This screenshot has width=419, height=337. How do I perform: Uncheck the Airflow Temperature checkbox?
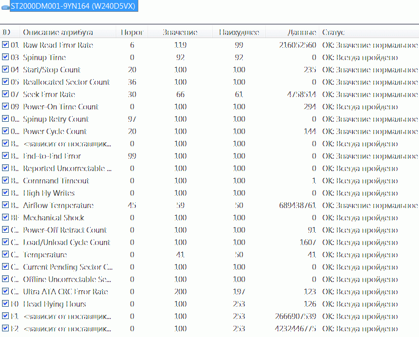(x=6, y=205)
